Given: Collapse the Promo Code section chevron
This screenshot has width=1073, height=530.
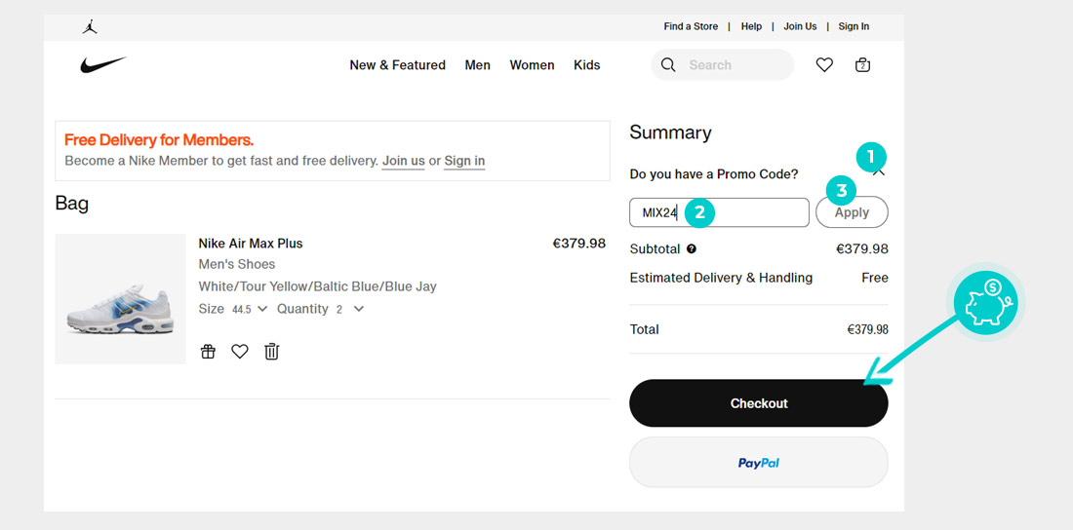Looking at the screenshot, I should click(x=879, y=171).
